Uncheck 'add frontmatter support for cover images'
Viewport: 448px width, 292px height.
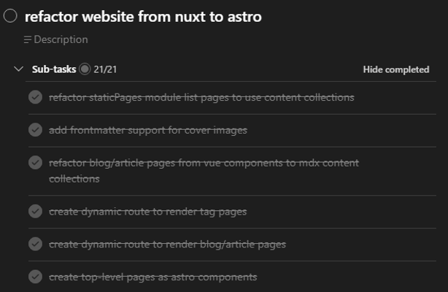(35, 130)
